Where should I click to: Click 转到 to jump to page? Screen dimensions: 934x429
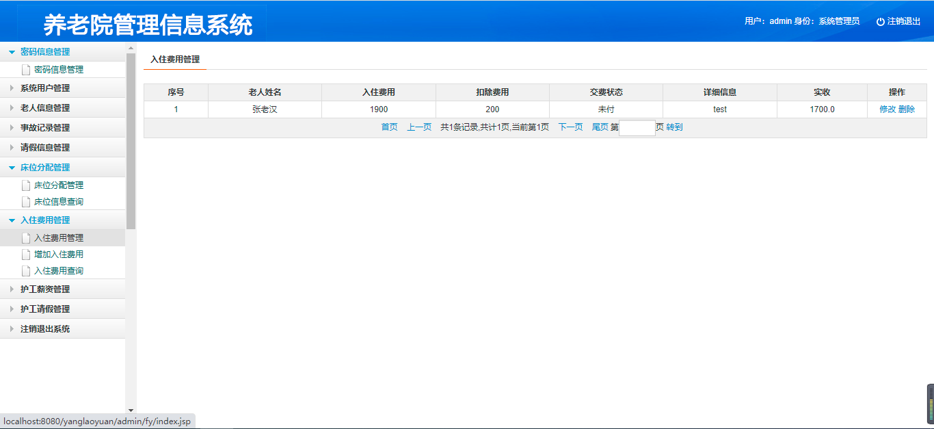tap(674, 127)
